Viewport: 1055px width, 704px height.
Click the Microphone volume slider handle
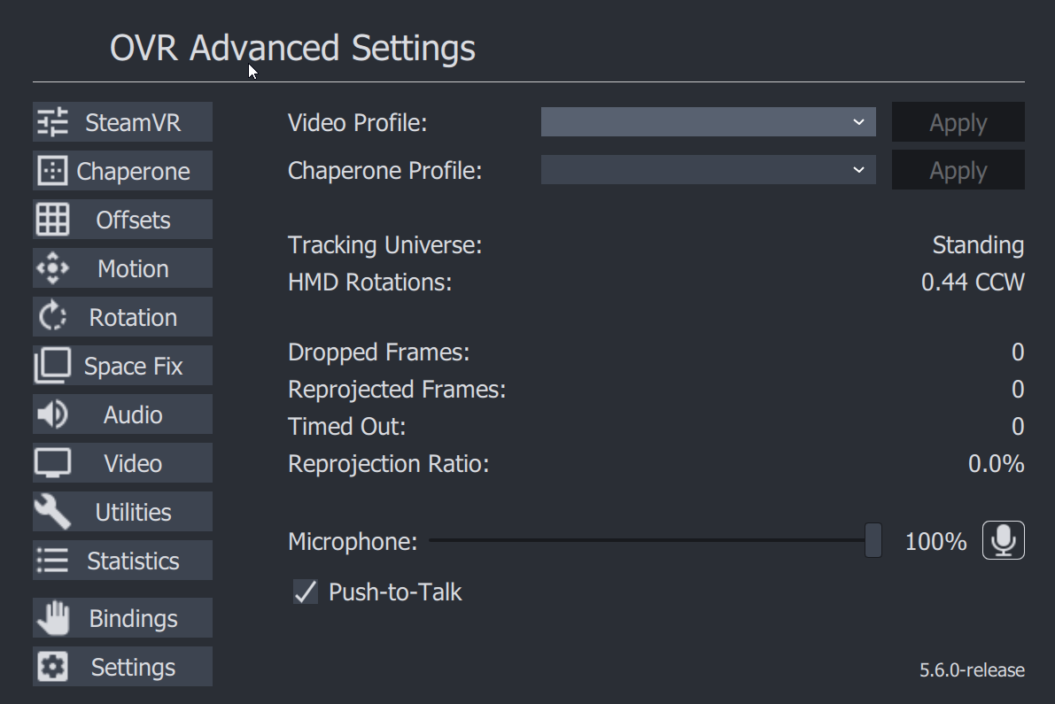pyautogui.click(x=873, y=540)
